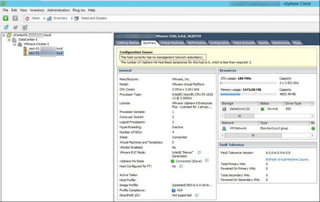Open info bubble beside vSphere HA State
The height and width of the screenshot is (202, 320).
(207, 161)
